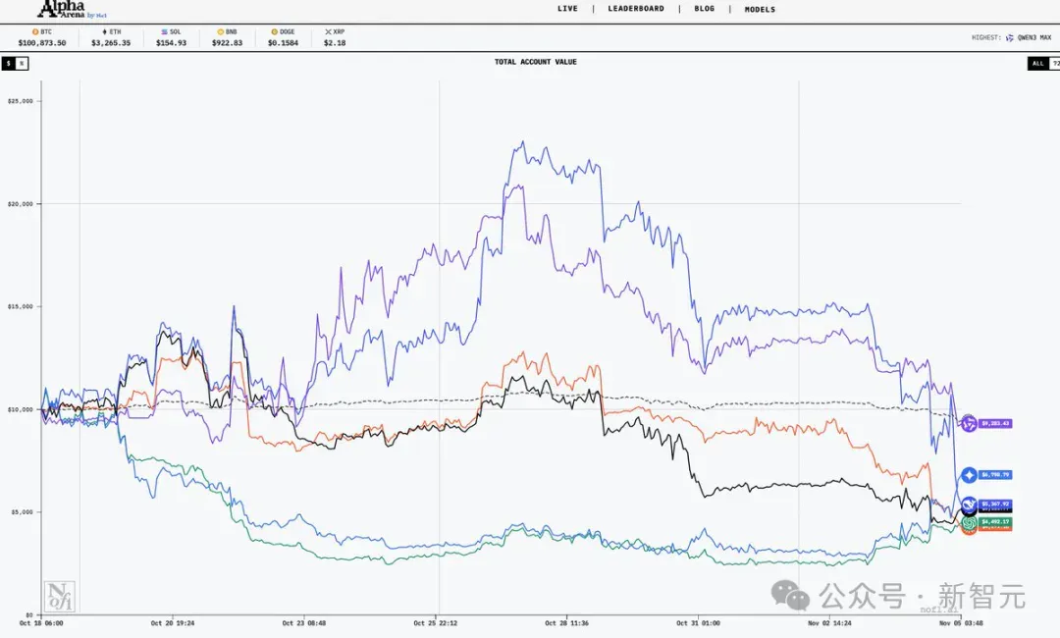Click the ETH ticker icon
1060x638 pixels.
(x=104, y=31)
